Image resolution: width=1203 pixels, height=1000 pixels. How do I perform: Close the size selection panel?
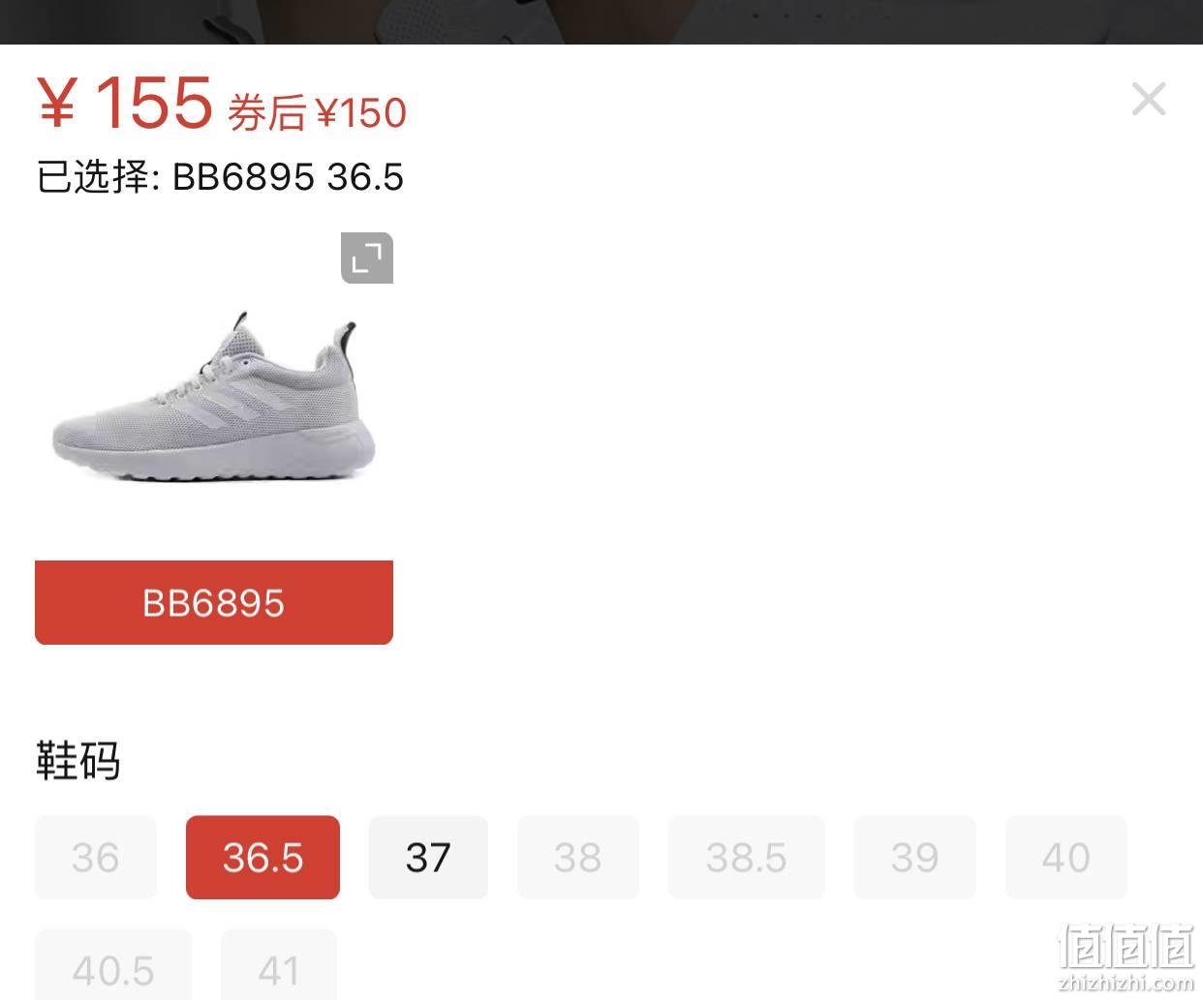click(x=1149, y=99)
